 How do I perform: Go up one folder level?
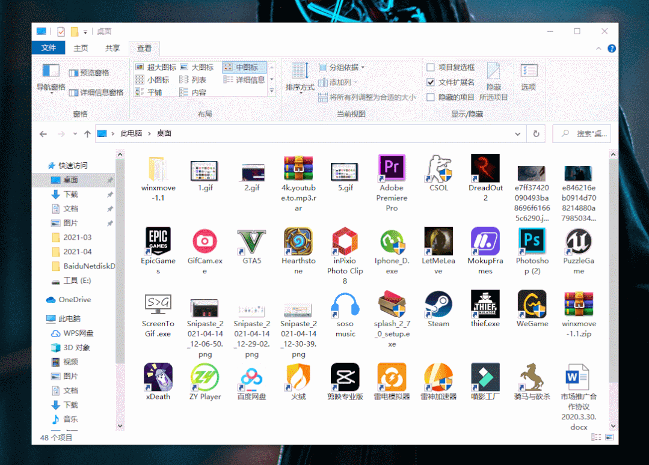(x=87, y=133)
